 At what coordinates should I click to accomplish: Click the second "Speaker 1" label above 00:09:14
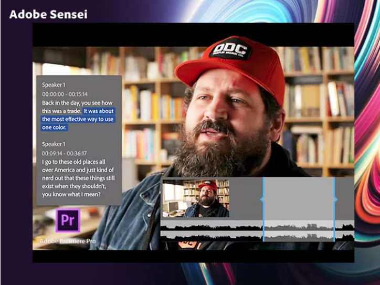(54, 144)
